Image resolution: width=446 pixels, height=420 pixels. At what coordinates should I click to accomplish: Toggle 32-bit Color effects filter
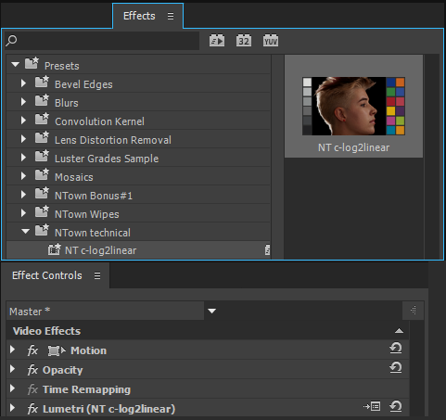[x=244, y=41]
